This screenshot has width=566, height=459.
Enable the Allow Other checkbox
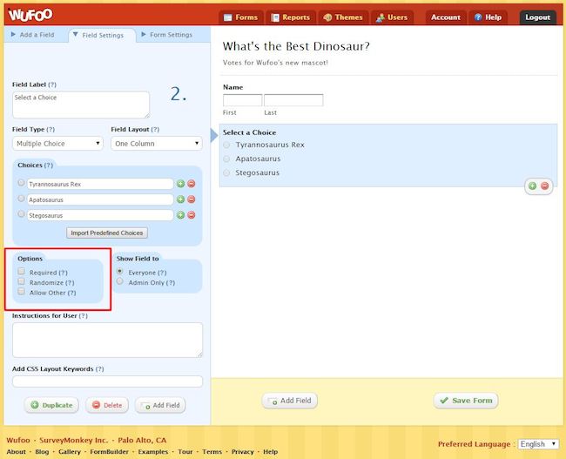[21, 292]
